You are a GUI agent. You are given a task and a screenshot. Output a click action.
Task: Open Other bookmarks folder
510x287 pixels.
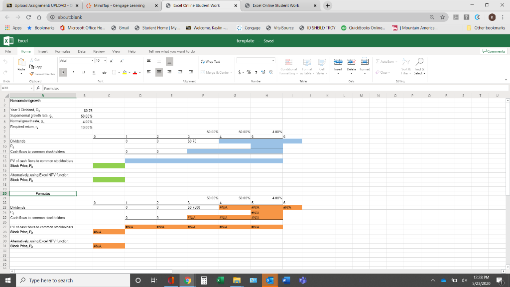tap(486, 28)
